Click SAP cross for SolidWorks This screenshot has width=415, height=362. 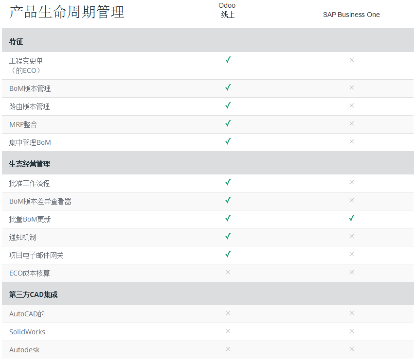click(352, 331)
